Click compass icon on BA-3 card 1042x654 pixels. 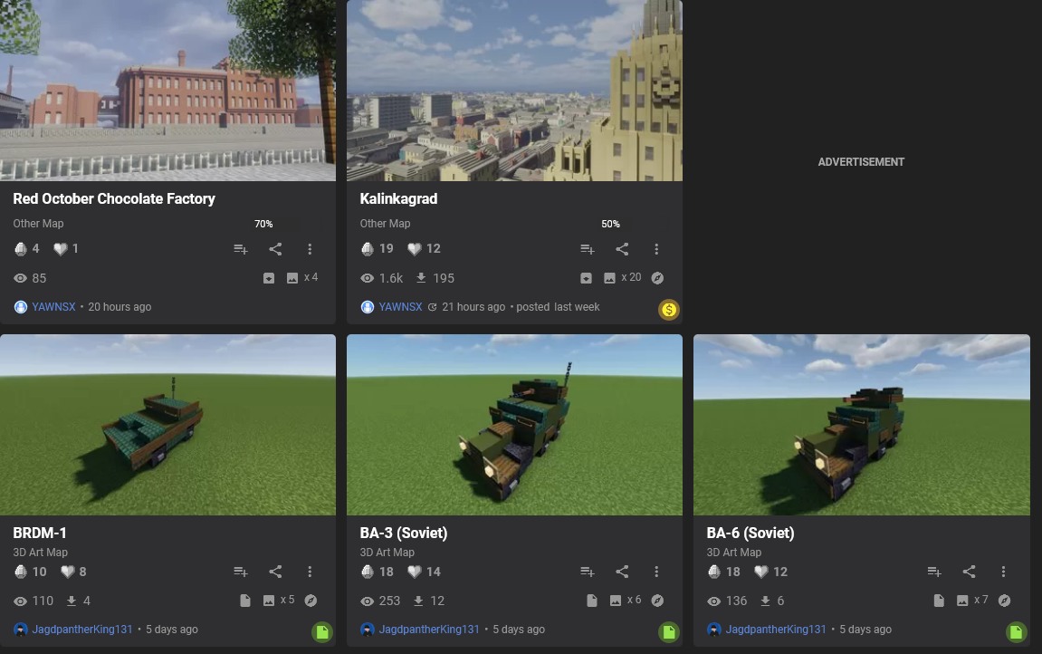[657, 601]
